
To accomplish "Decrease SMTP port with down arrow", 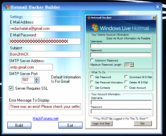I will click(37, 81).
